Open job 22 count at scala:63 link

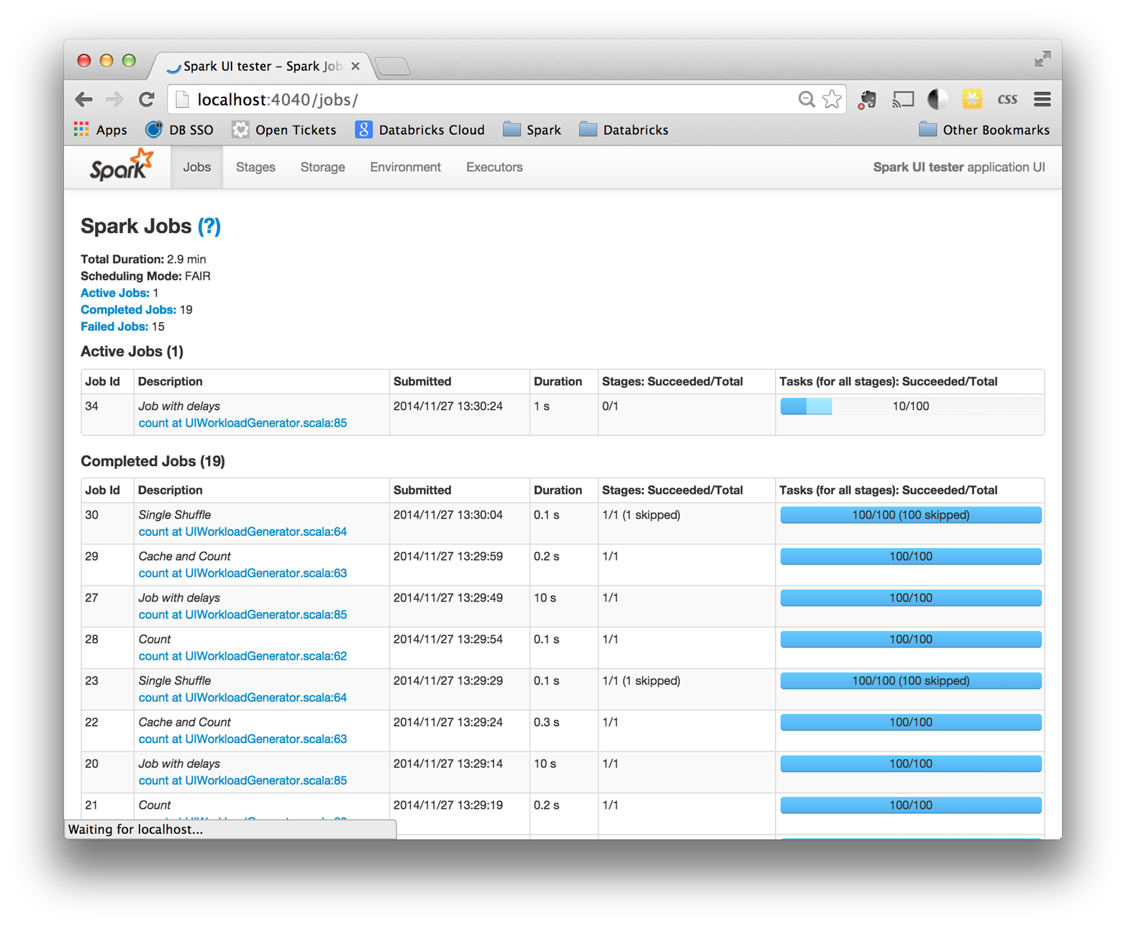(242, 739)
